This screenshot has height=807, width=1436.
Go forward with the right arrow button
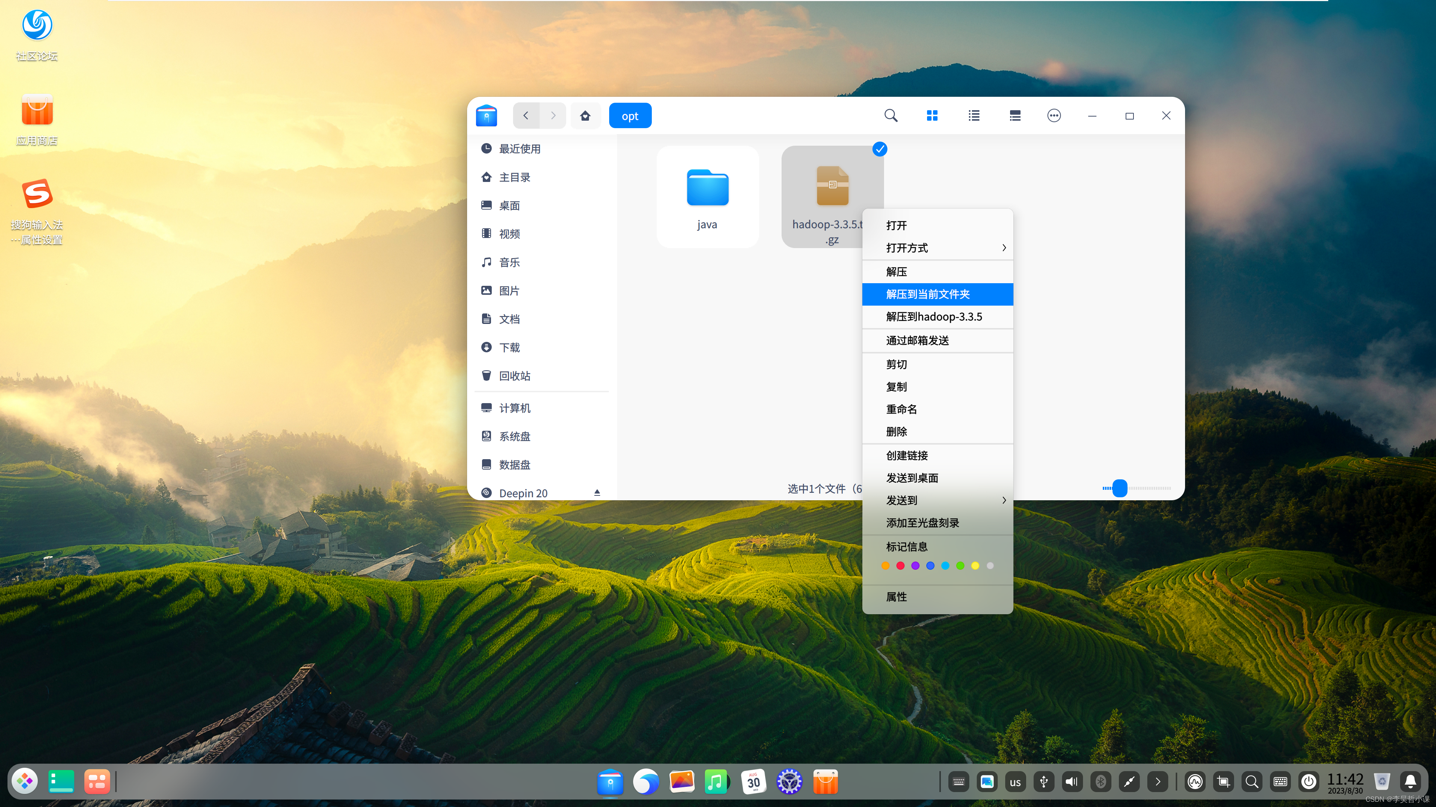click(x=553, y=116)
